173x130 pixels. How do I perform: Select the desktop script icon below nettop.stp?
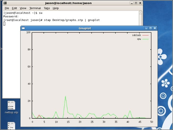[x=11, y=126]
